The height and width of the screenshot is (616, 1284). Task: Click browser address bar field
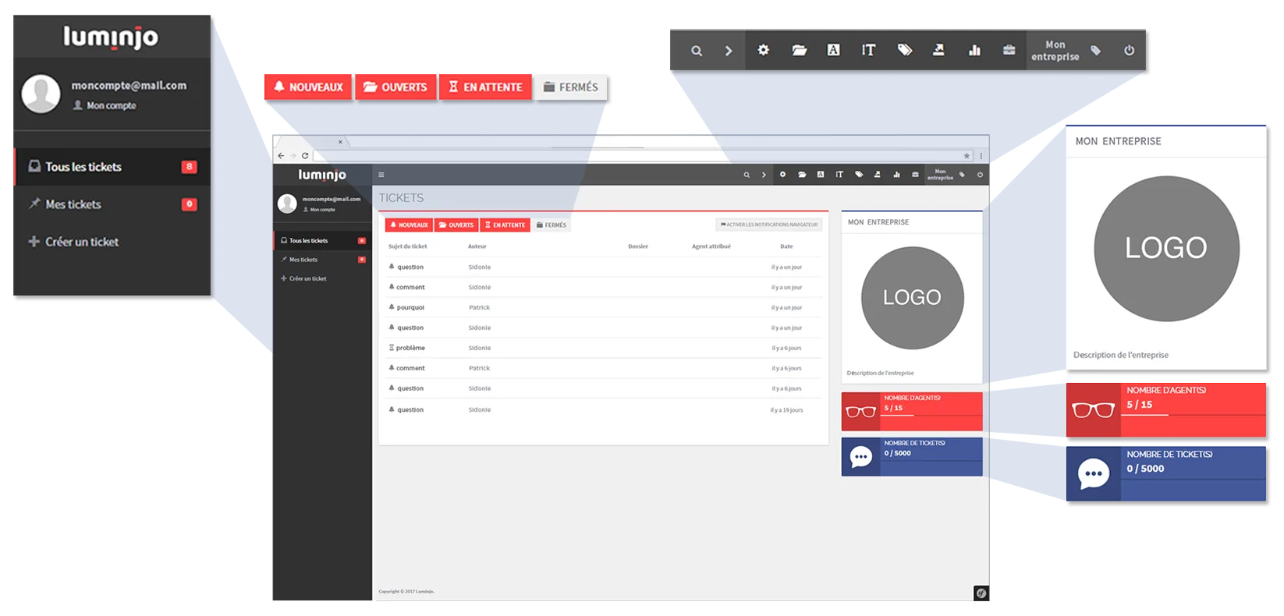(x=643, y=156)
